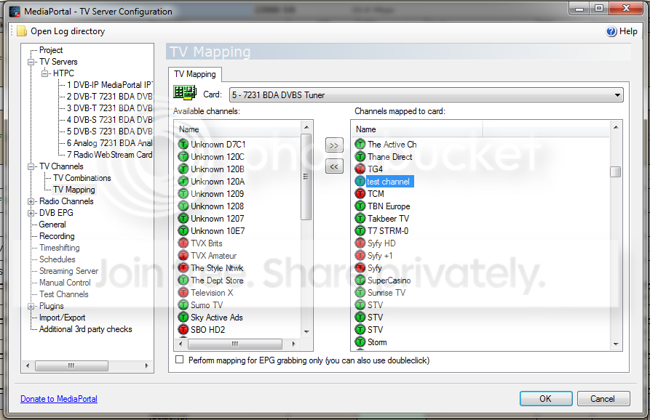Open Help via the question mark icon

click(x=611, y=31)
